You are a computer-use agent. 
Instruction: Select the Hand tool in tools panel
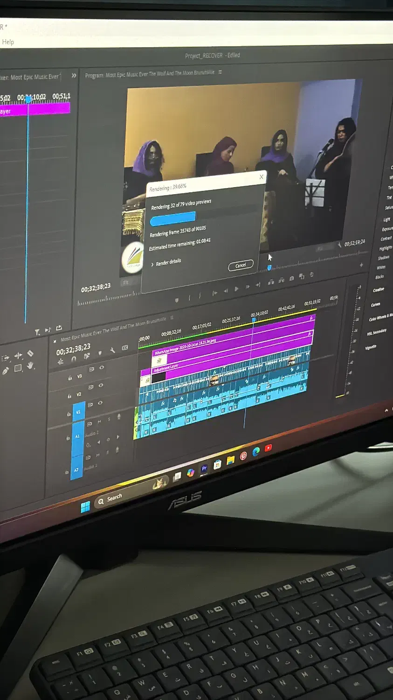pos(30,365)
